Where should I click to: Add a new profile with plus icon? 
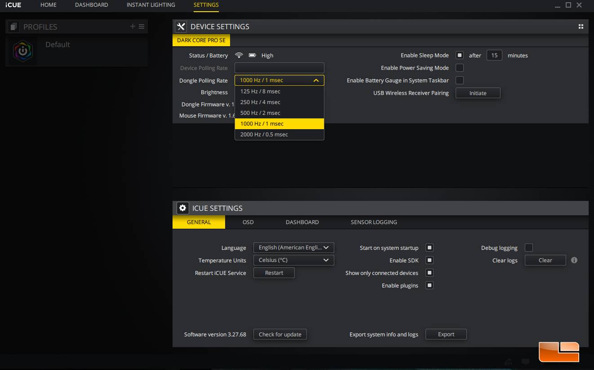point(133,26)
